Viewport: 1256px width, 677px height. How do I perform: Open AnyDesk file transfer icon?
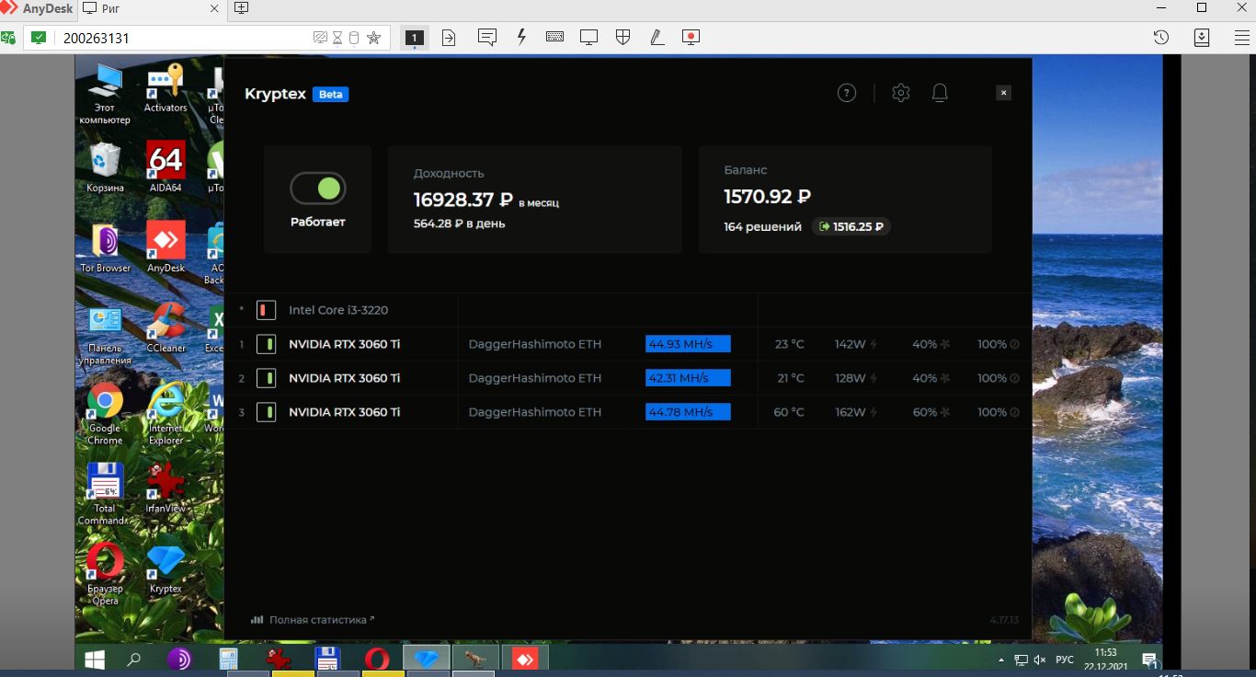pyautogui.click(x=449, y=38)
